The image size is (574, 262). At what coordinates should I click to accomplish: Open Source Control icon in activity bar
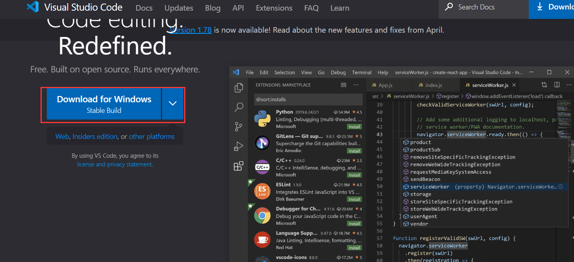click(238, 127)
